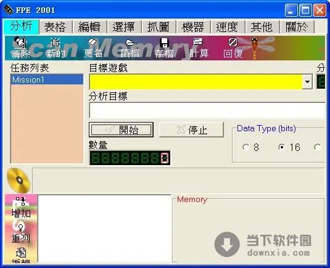This screenshot has height=268, width=330.
Task: Click the 開始 (start) button
Action: [x=121, y=130]
